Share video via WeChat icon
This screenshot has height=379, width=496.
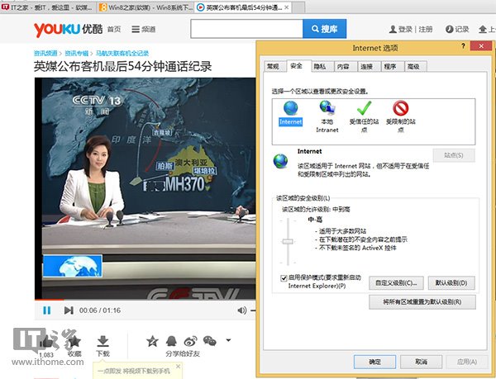click(x=210, y=340)
